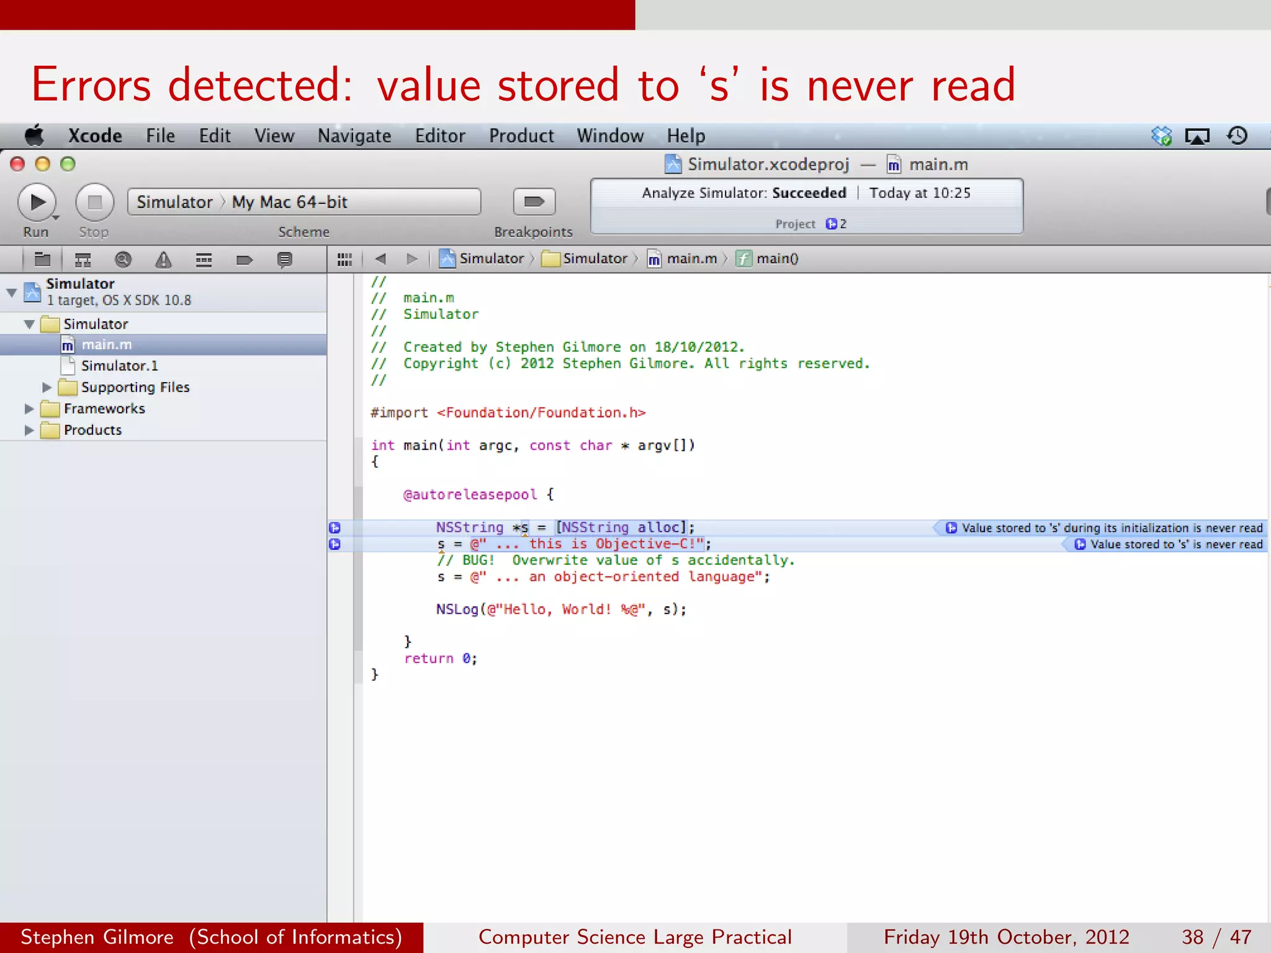The width and height of the screenshot is (1271, 953).
Task: Open the View menu
Action: click(x=274, y=136)
